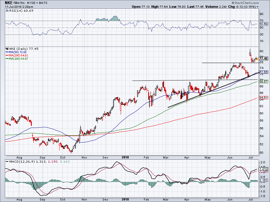Click the 90 level on RSI axis
270x202 pixels.
(261, 14)
